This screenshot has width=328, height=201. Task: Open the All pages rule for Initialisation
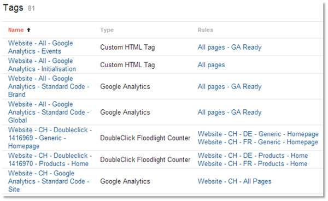pyautogui.click(x=211, y=65)
